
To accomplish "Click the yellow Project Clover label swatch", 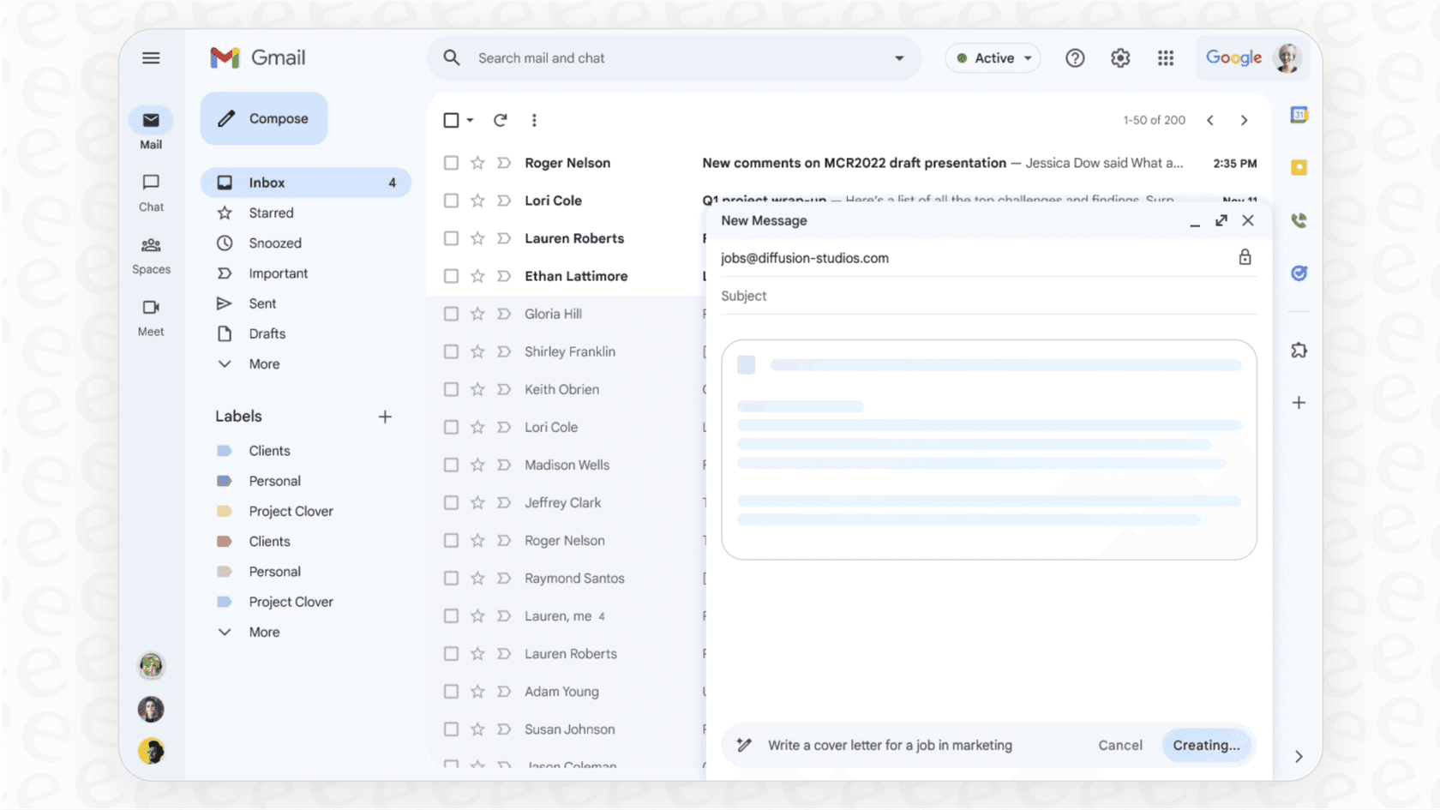I will tap(225, 510).
